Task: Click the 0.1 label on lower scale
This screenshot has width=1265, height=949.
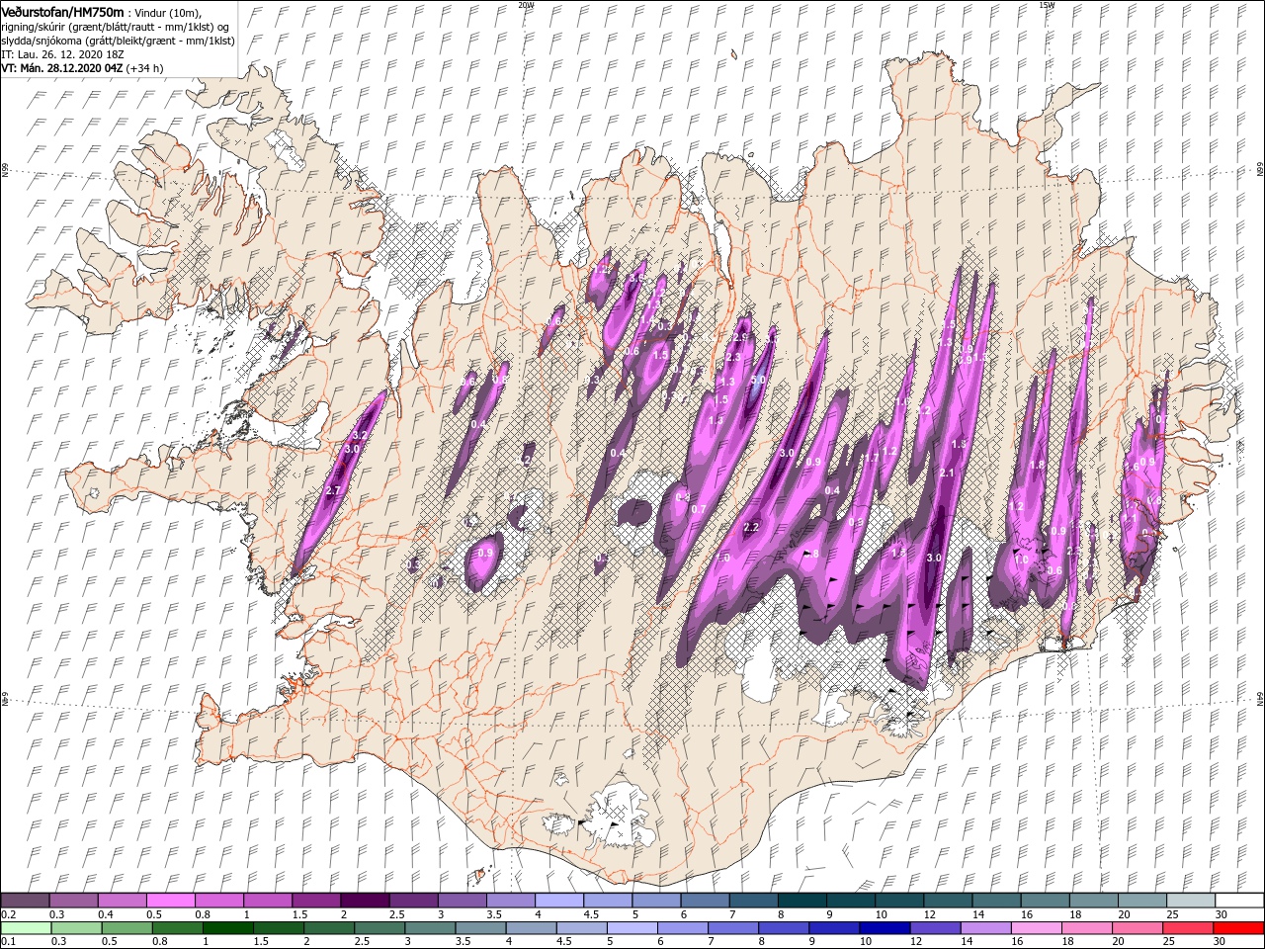Action: (x=9, y=942)
